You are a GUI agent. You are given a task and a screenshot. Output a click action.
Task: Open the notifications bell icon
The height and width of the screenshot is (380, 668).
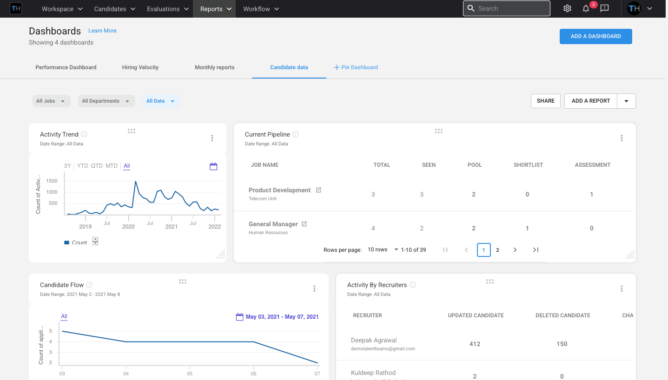coord(585,8)
